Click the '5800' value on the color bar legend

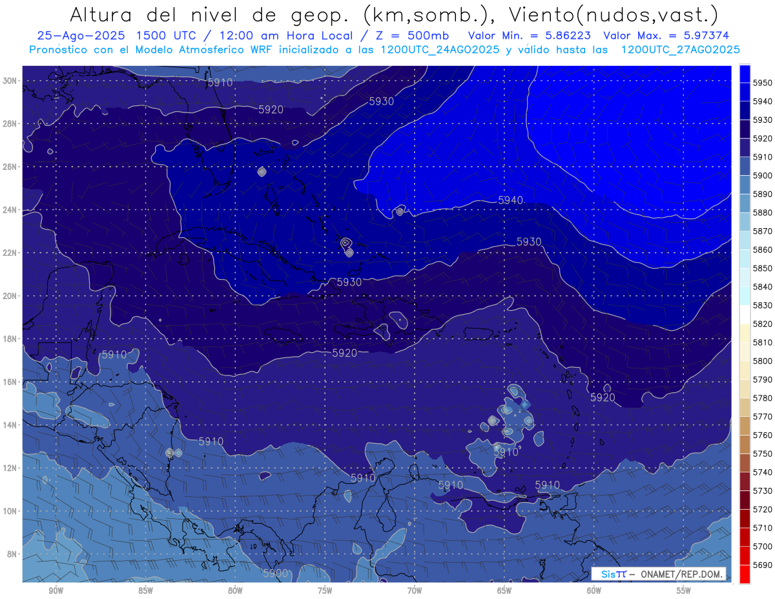tap(763, 361)
